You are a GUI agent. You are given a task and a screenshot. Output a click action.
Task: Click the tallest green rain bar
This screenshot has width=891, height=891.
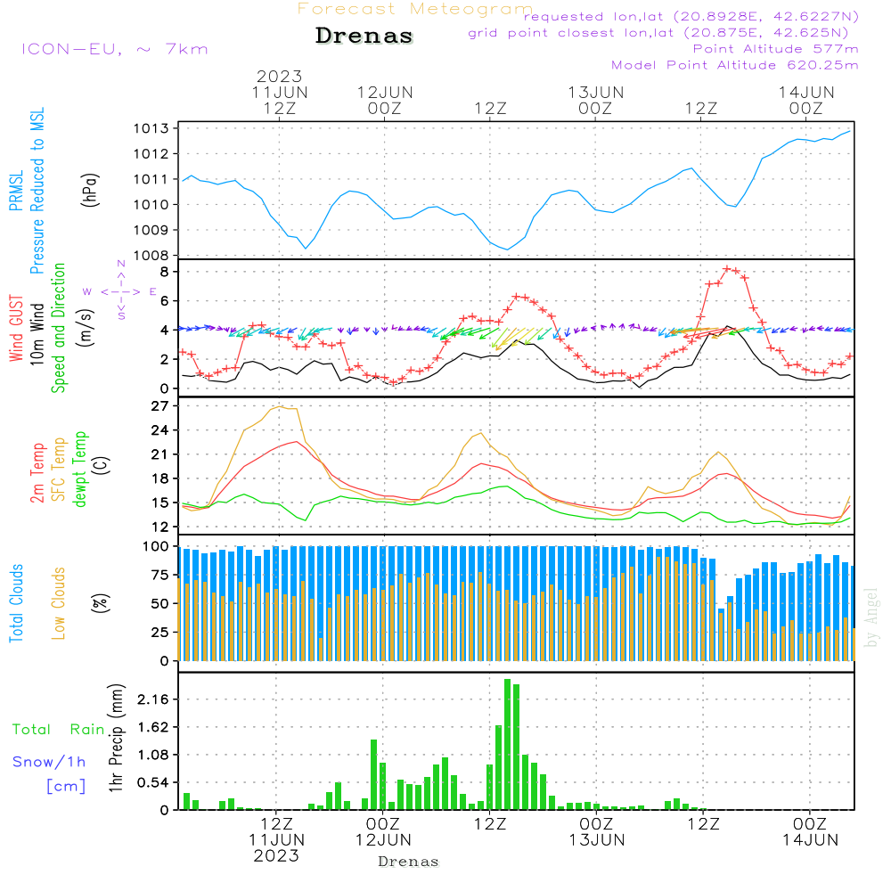coord(508,744)
